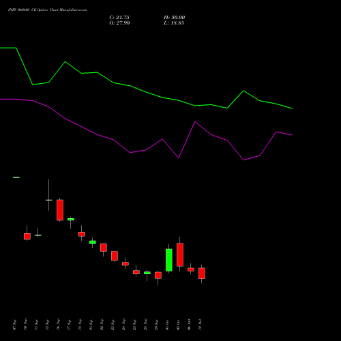
Task: Click the high value "H: 30.00"
Action: (175, 18)
